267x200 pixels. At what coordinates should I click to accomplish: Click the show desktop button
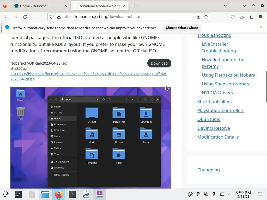point(260,194)
